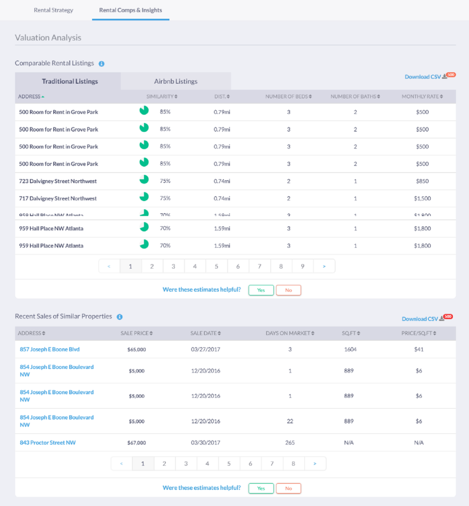Click Yes under rental listings estimates
Viewport: 469px width, 506px height.
coord(261,290)
